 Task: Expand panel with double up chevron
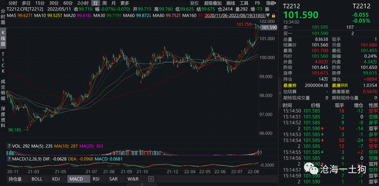(x=142, y=184)
